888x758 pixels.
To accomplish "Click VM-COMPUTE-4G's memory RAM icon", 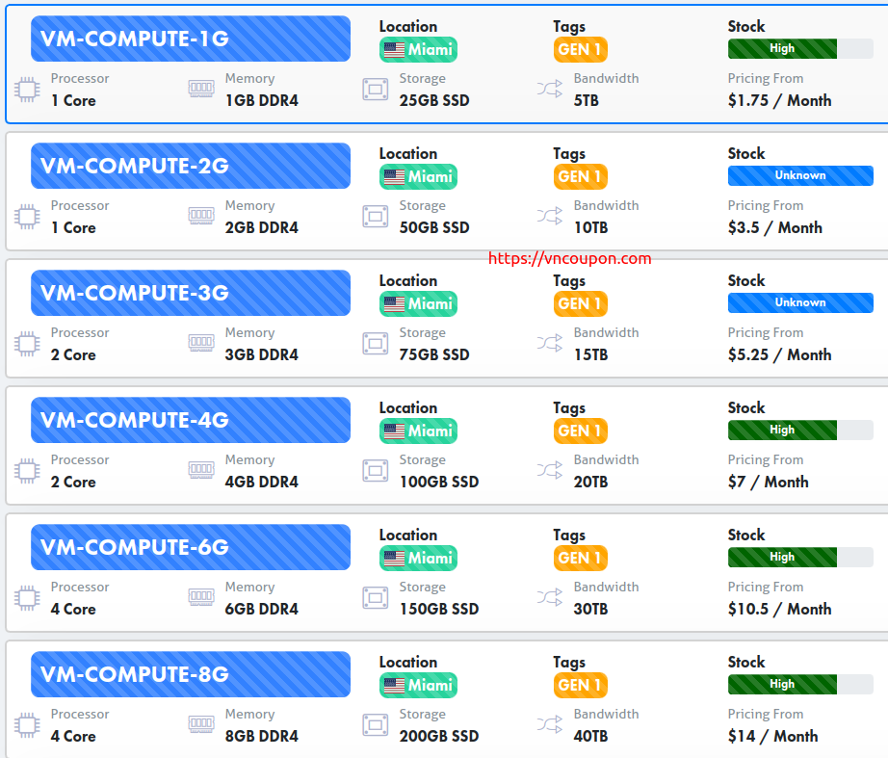I will coord(201,468).
